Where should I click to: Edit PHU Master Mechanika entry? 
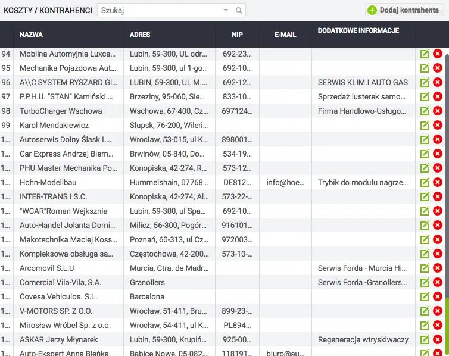point(425,168)
